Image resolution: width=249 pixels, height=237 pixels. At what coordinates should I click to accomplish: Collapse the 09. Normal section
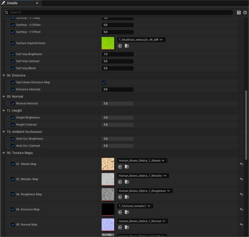point(4,97)
